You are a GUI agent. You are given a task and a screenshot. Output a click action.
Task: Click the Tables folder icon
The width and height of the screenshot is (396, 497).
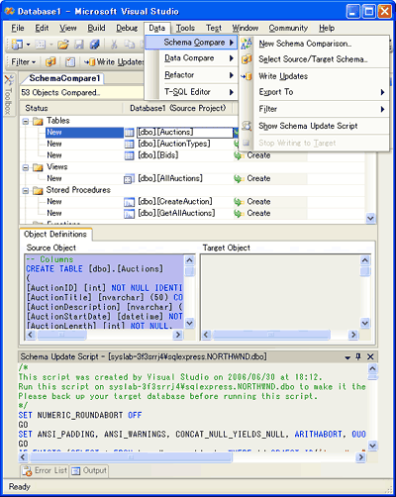[x=38, y=121]
